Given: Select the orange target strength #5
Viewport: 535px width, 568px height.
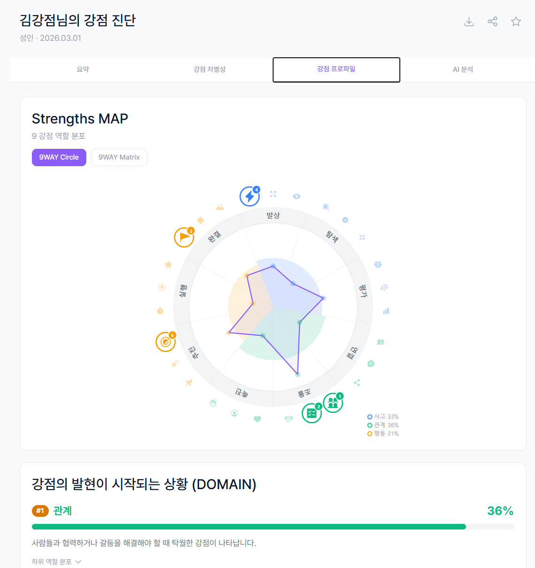Looking at the screenshot, I should pyautogui.click(x=166, y=342).
